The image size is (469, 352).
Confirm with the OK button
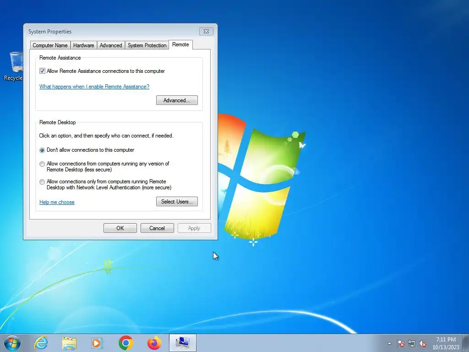120,228
